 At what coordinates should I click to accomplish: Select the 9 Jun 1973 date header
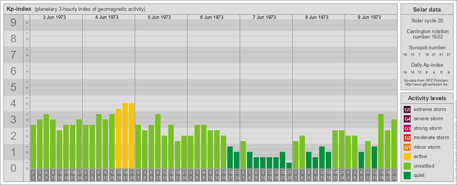[369, 17]
